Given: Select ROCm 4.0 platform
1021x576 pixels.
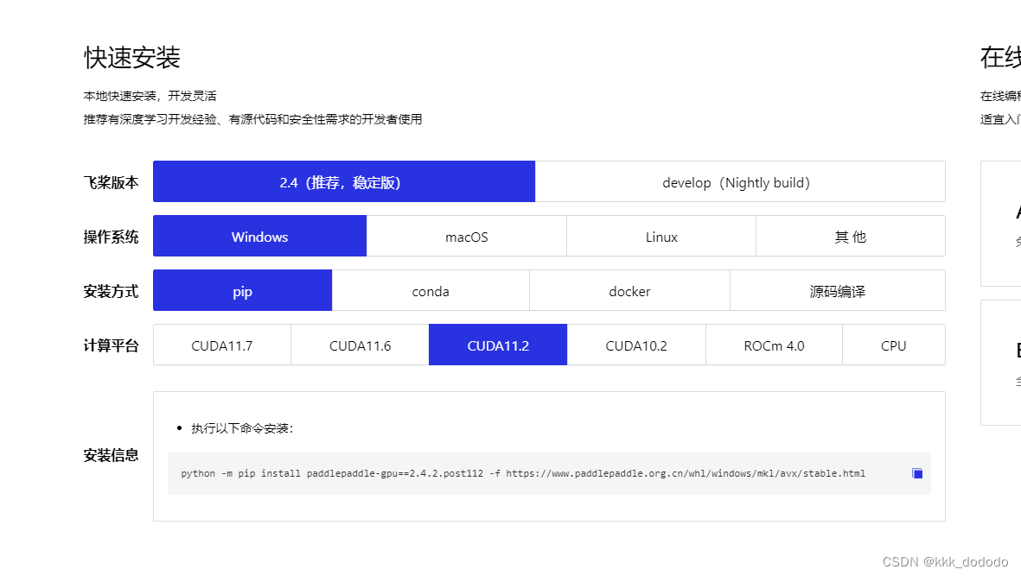Looking at the screenshot, I should pos(774,345).
